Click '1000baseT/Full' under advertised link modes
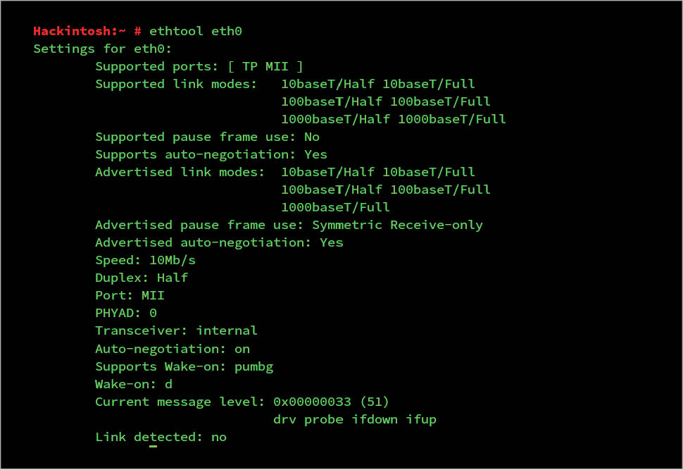The image size is (683, 470). [335, 207]
